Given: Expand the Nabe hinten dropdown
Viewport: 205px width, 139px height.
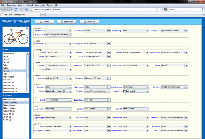Looking at the screenshot, I should click(109, 87).
